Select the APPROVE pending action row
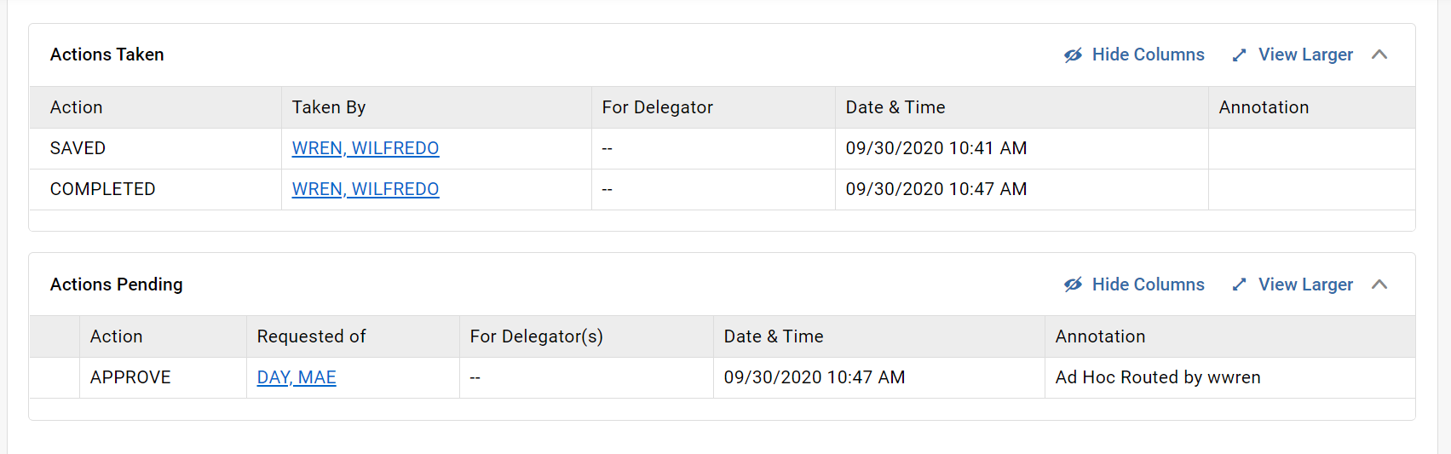This screenshot has height=454, width=1451. tap(723, 377)
